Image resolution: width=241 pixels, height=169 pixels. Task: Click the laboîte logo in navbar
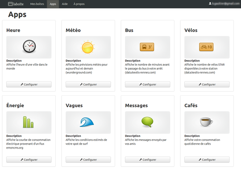coord(16,4)
